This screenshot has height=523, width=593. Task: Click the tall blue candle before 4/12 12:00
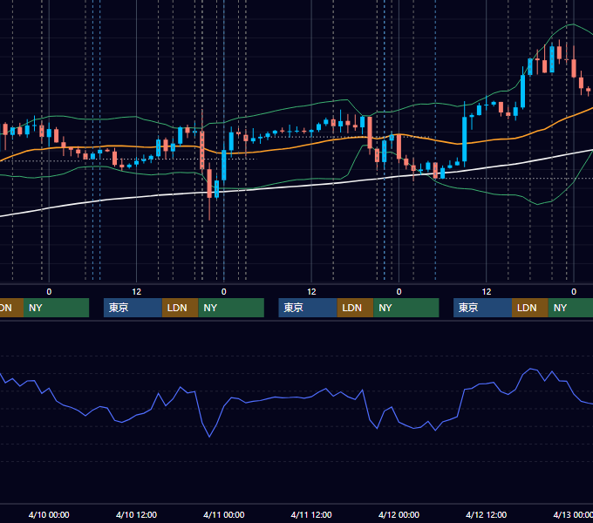pyautogui.click(x=465, y=139)
